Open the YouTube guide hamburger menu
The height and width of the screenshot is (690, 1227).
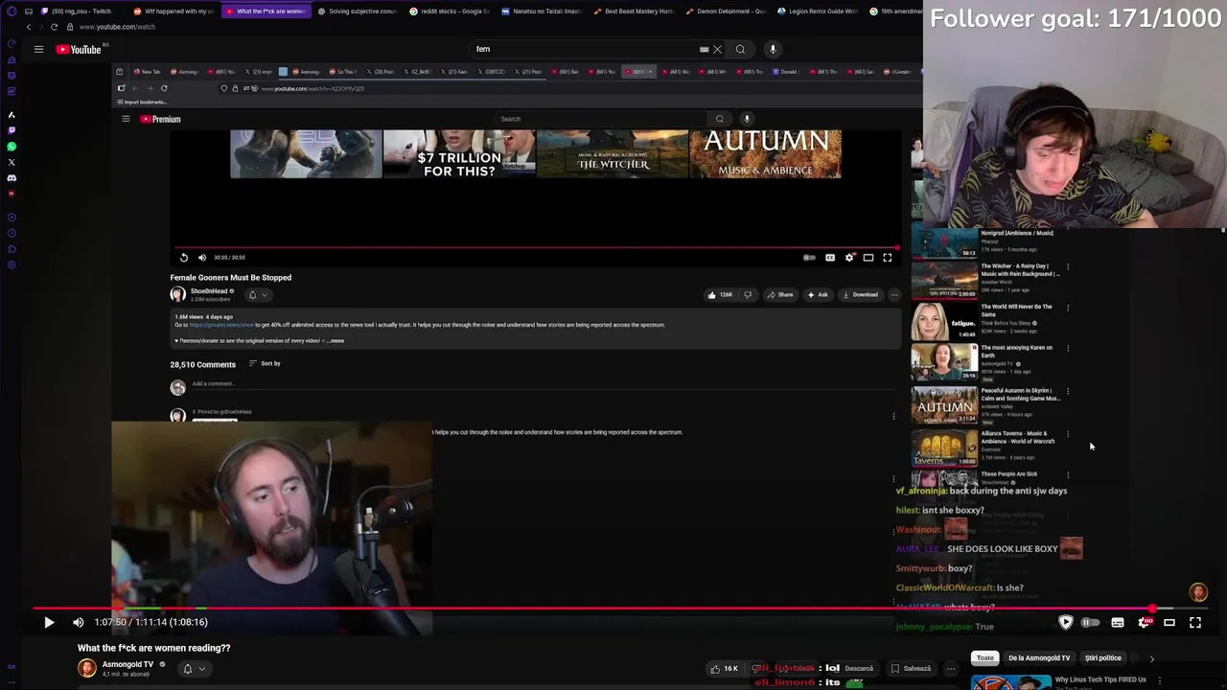[x=38, y=49]
